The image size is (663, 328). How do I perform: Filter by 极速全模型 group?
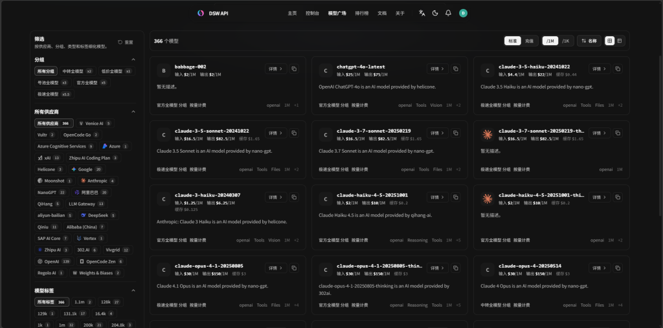point(54,94)
